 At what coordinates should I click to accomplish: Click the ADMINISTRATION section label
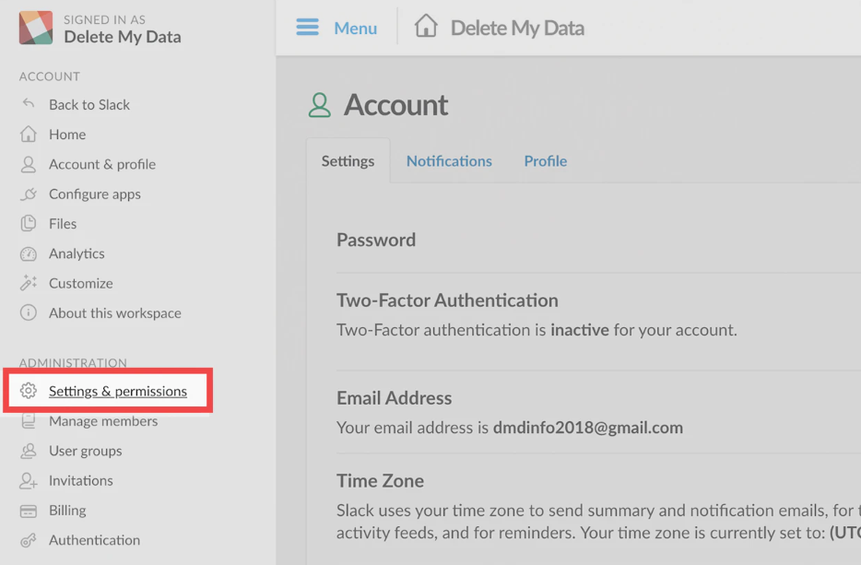(73, 363)
